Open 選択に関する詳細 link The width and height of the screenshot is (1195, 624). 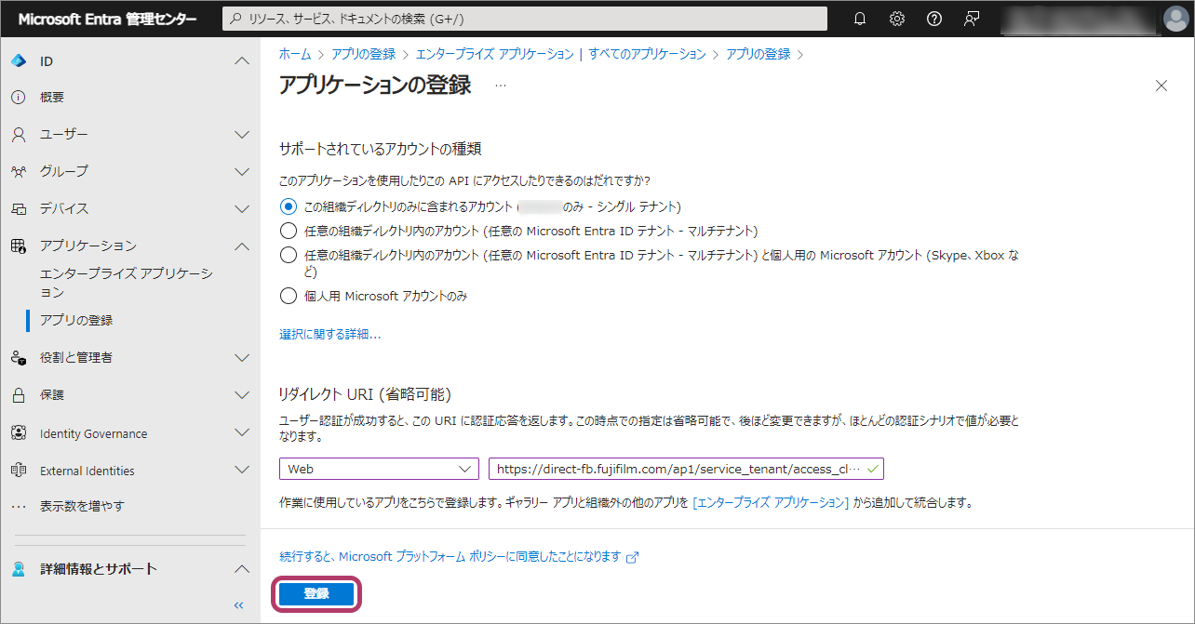coord(330,334)
